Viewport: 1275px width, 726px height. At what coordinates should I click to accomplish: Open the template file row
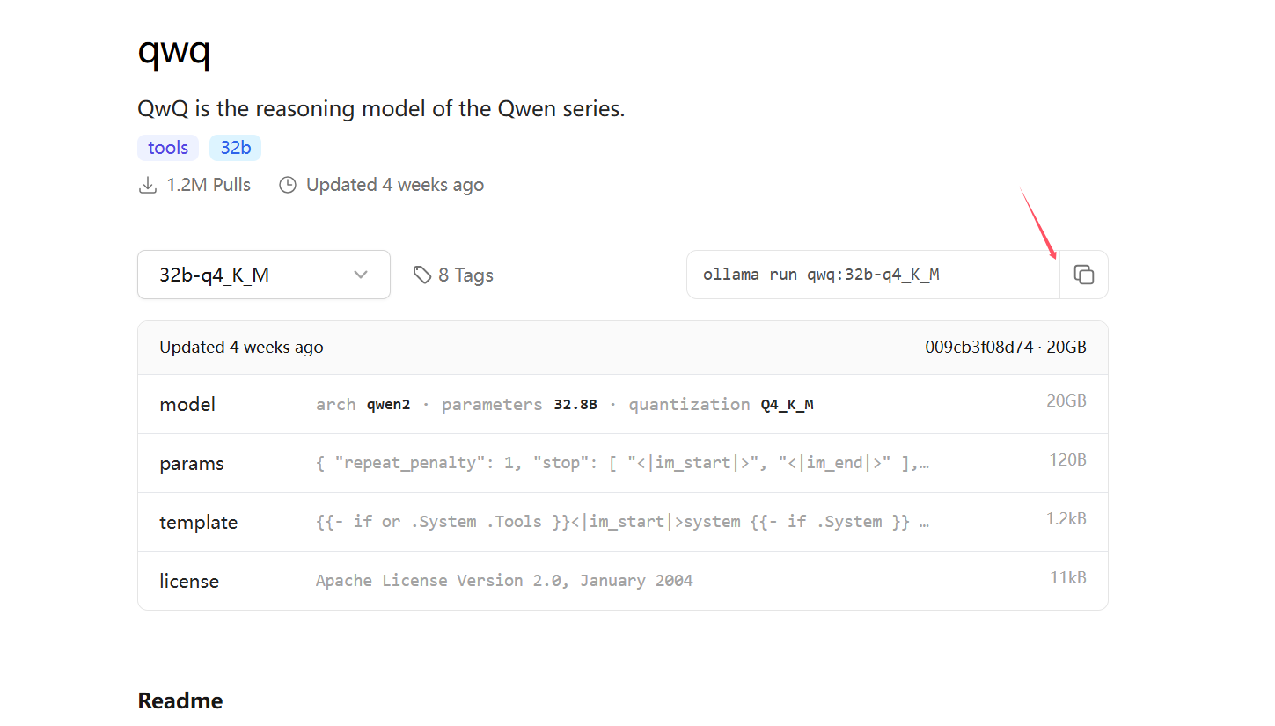click(x=623, y=522)
